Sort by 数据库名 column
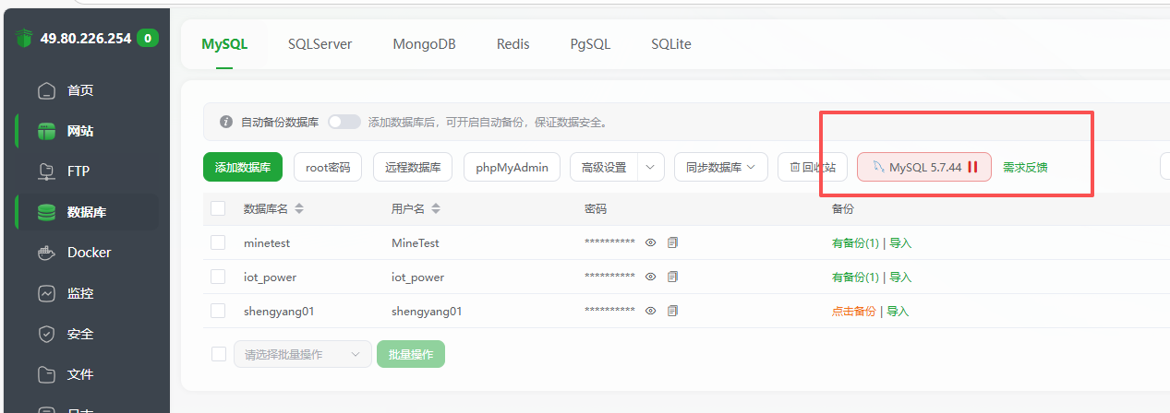The width and height of the screenshot is (1170, 413). [x=298, y=209]
